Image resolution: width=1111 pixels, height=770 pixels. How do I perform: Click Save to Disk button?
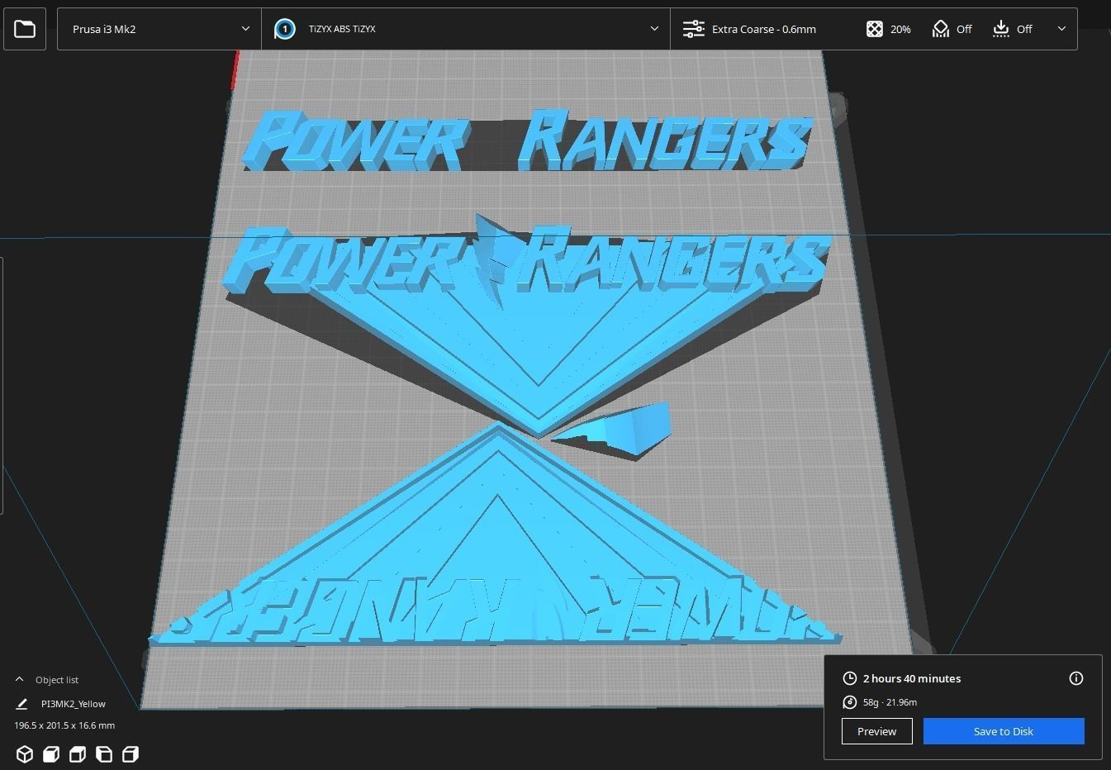[1004, 731]
